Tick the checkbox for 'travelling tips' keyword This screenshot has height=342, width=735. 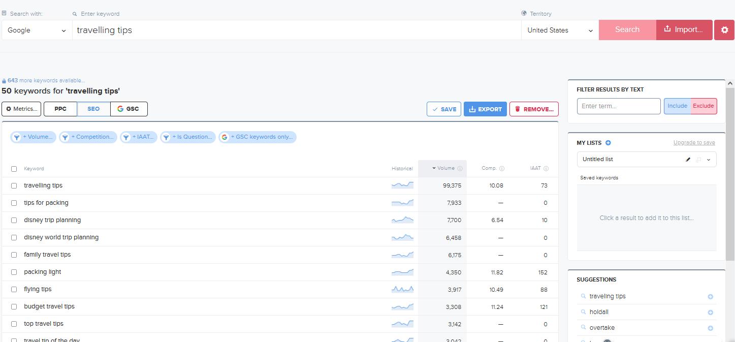coord(14,186)
